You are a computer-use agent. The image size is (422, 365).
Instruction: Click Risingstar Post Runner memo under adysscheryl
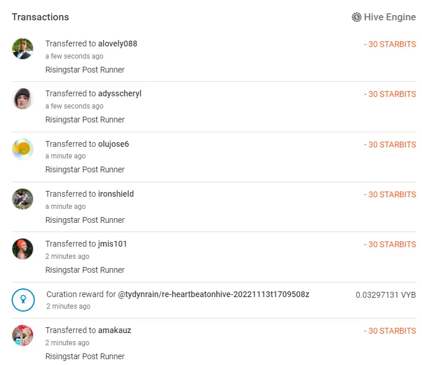coord(85,120)
